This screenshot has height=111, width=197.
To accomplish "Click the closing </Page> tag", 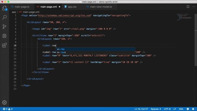I will (26, 85).
